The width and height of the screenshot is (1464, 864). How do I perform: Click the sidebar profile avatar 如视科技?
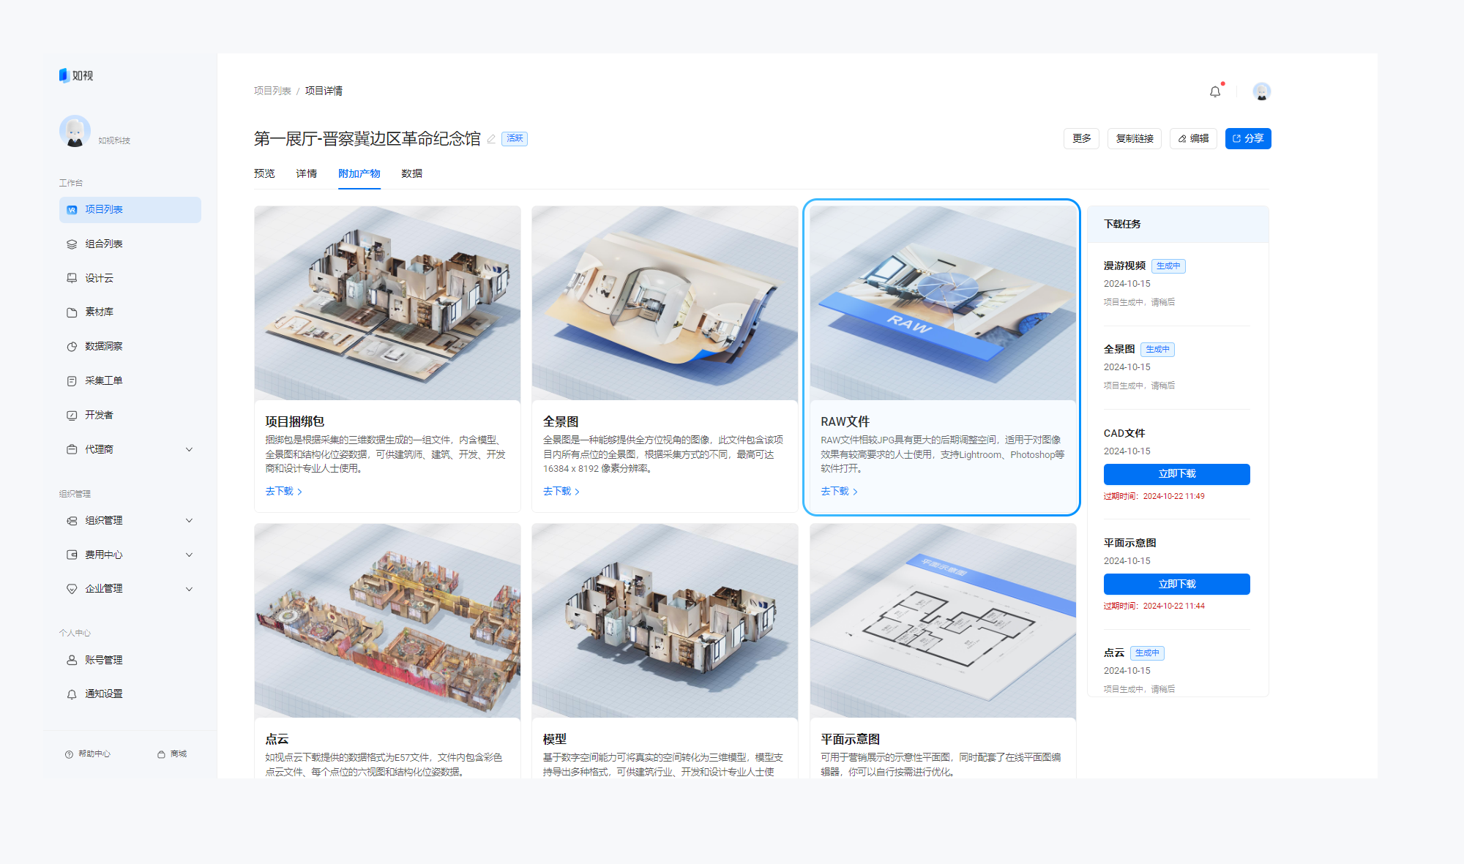pos(75,131)
